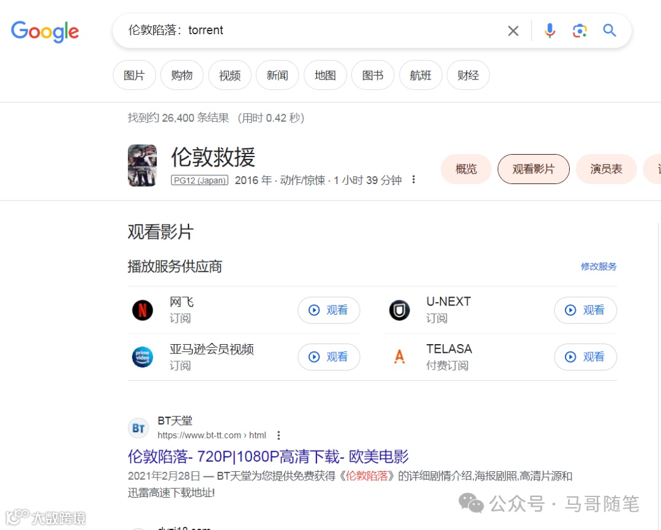661x530 pixels.
Task: Switch to the 演员表 tab
Action: coord(606,169)
